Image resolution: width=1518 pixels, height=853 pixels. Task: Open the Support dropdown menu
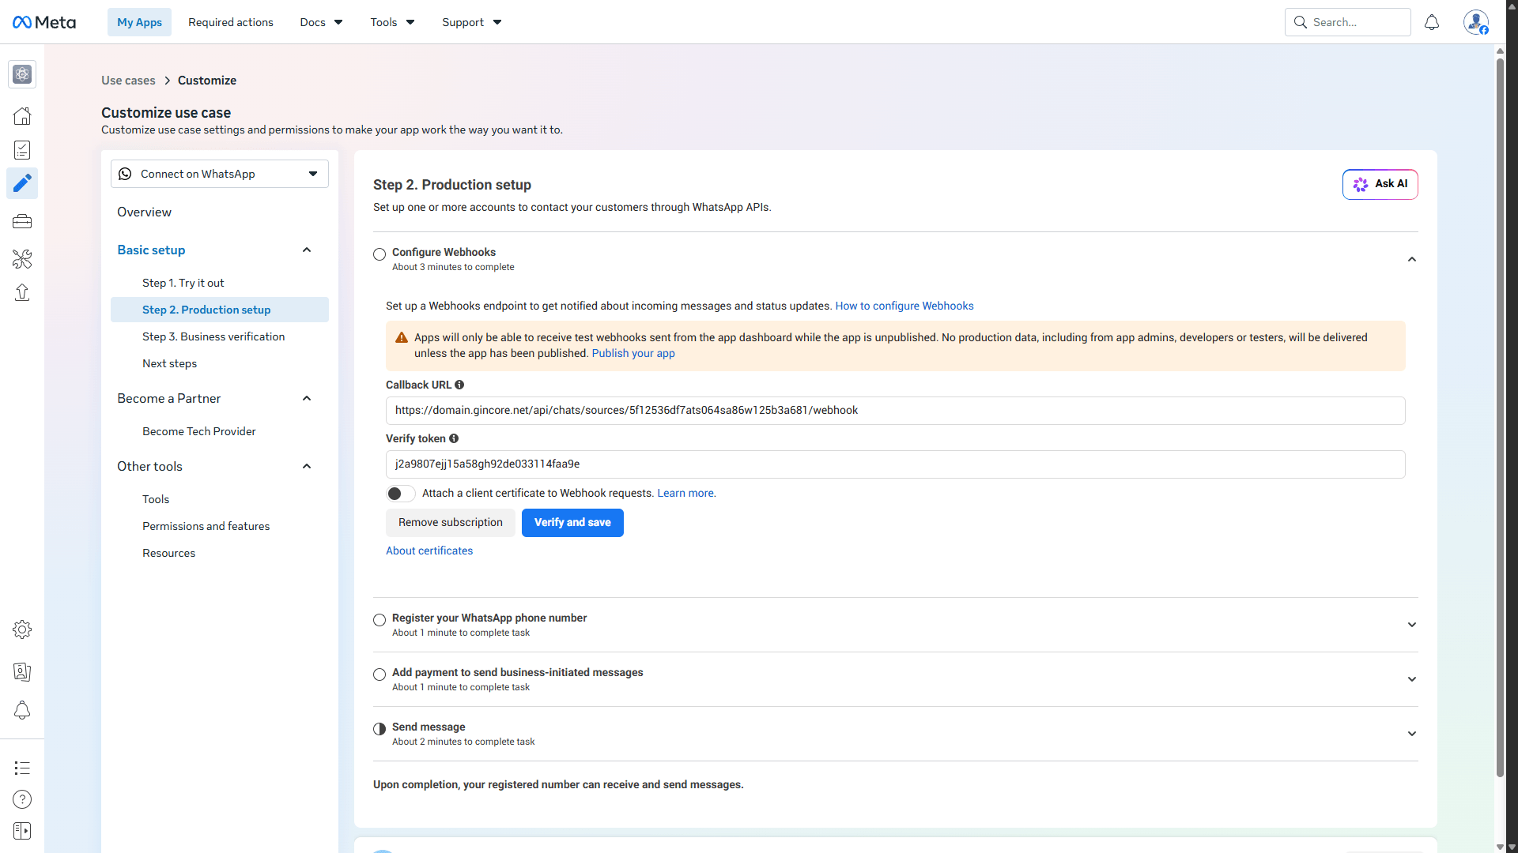point(471,22)
